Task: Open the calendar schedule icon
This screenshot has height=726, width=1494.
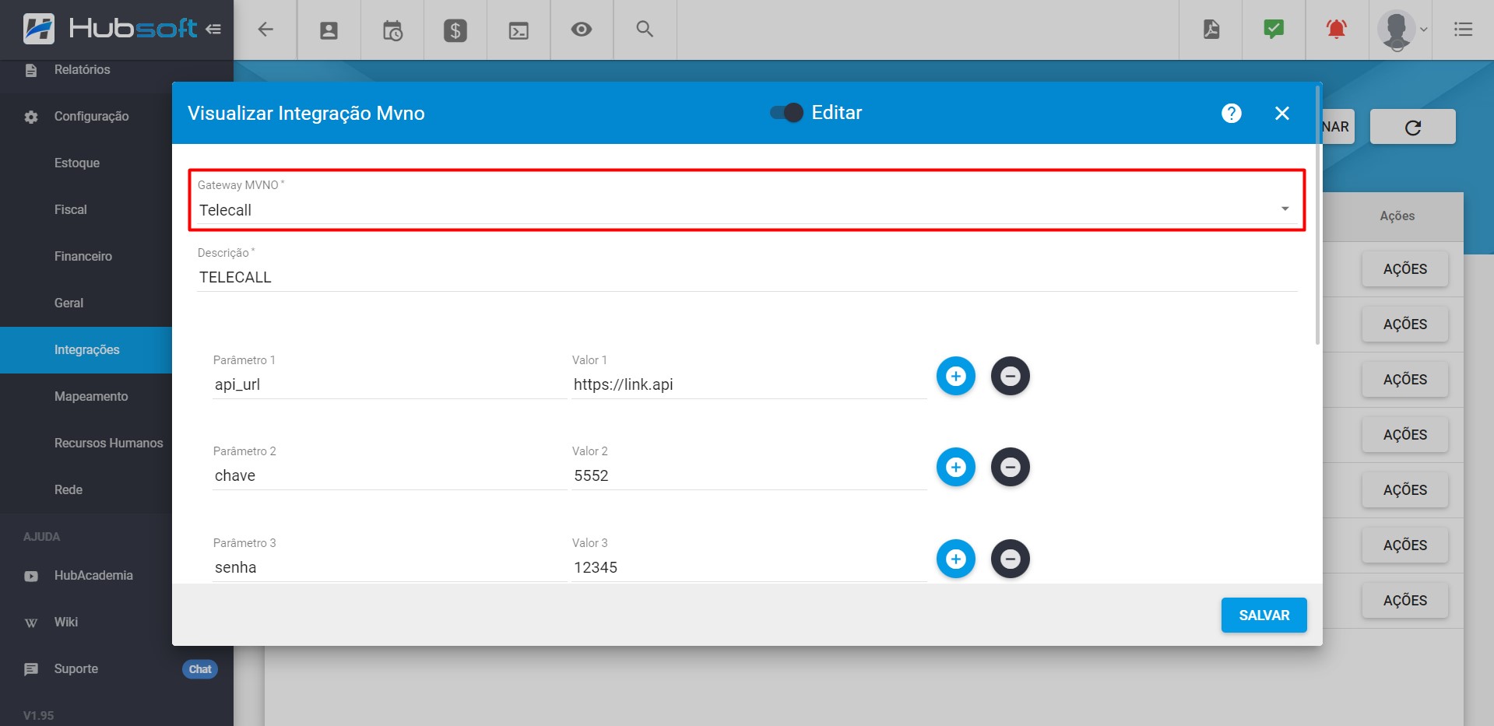Action: (392, 30)
